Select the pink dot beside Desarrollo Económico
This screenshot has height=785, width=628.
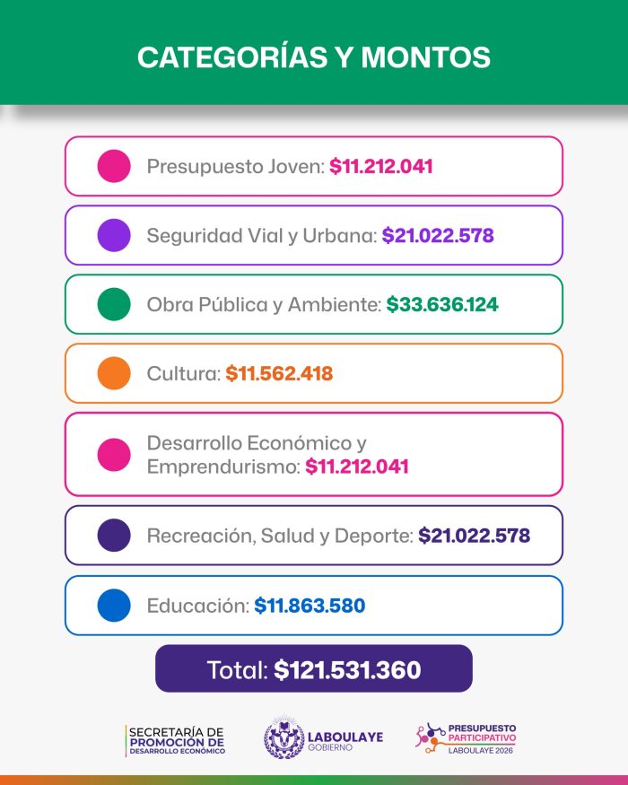(x=114, y=455)
